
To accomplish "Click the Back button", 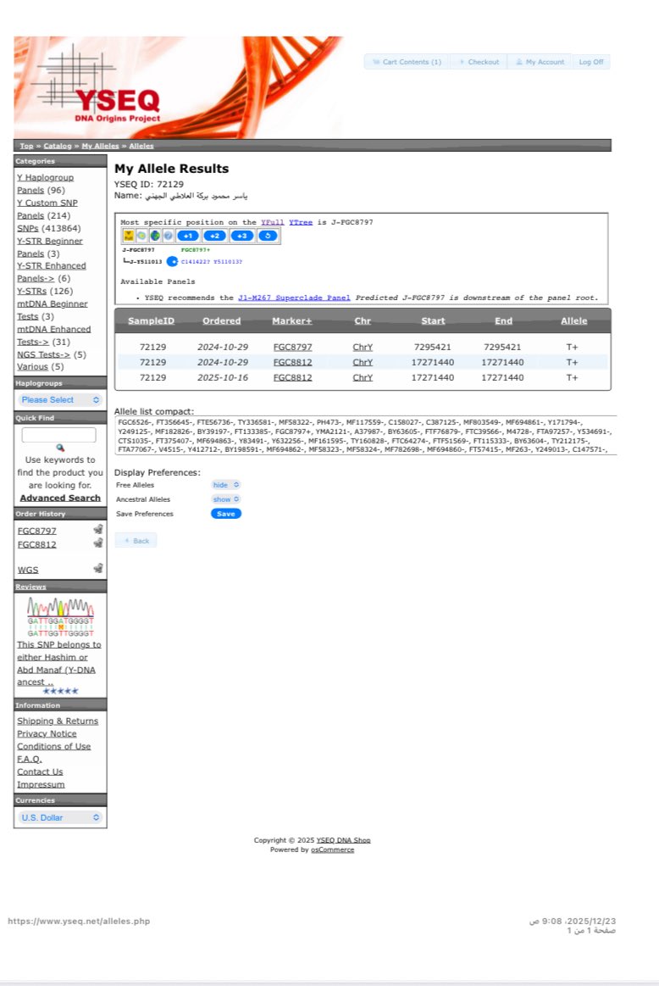I will tap(136, 541).
